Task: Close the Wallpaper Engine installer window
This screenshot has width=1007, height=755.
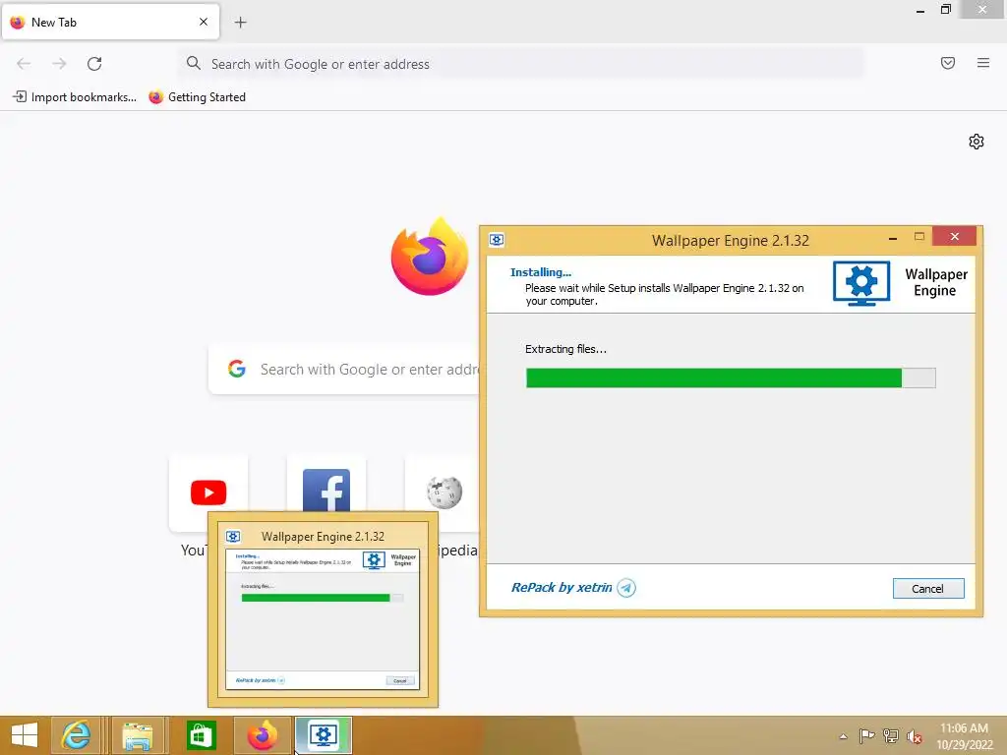Action: [954, 236]
